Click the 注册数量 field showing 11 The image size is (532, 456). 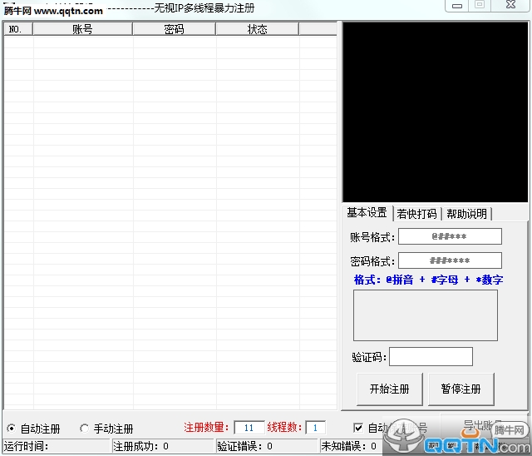click(249, 428)
